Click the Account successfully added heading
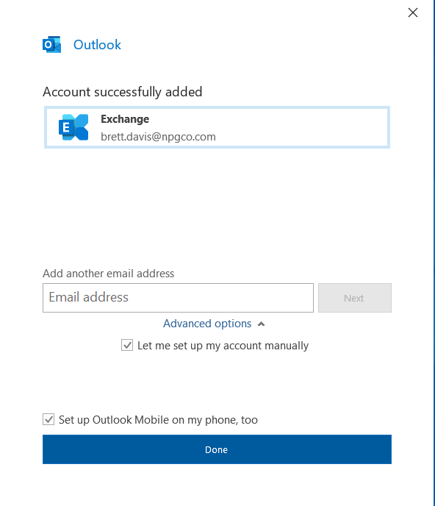This screenshot has height=506, width=435. coord(123,92)
